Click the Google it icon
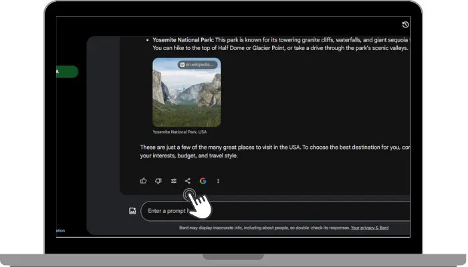The width and height of the screenshot is (468, 267). 203,181
